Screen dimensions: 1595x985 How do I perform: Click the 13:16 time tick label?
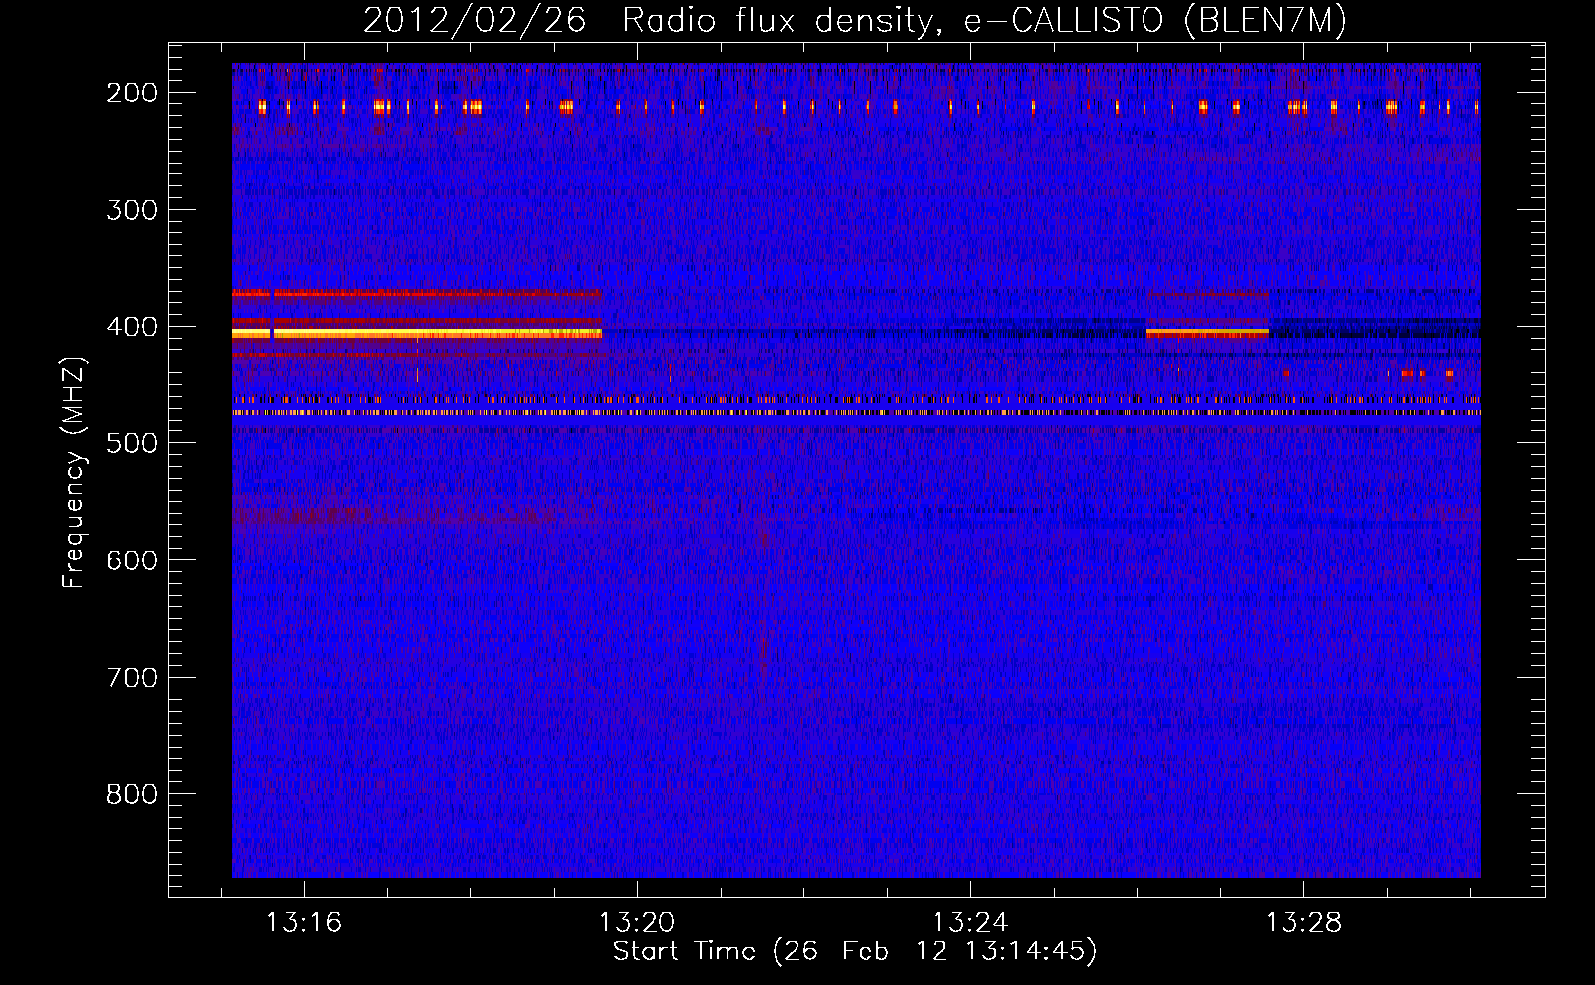pyautogui.click(x=305, y=923)
